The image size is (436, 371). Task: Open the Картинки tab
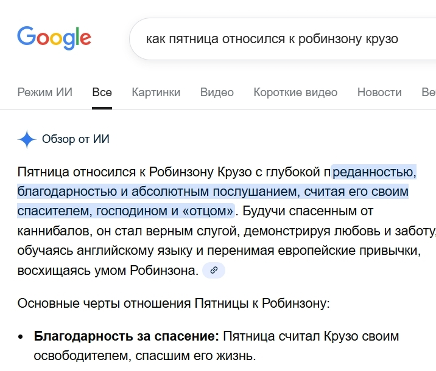[156, 92]
